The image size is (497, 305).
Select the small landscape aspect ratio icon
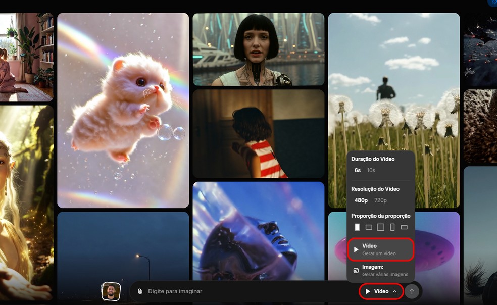pos(369,227)
